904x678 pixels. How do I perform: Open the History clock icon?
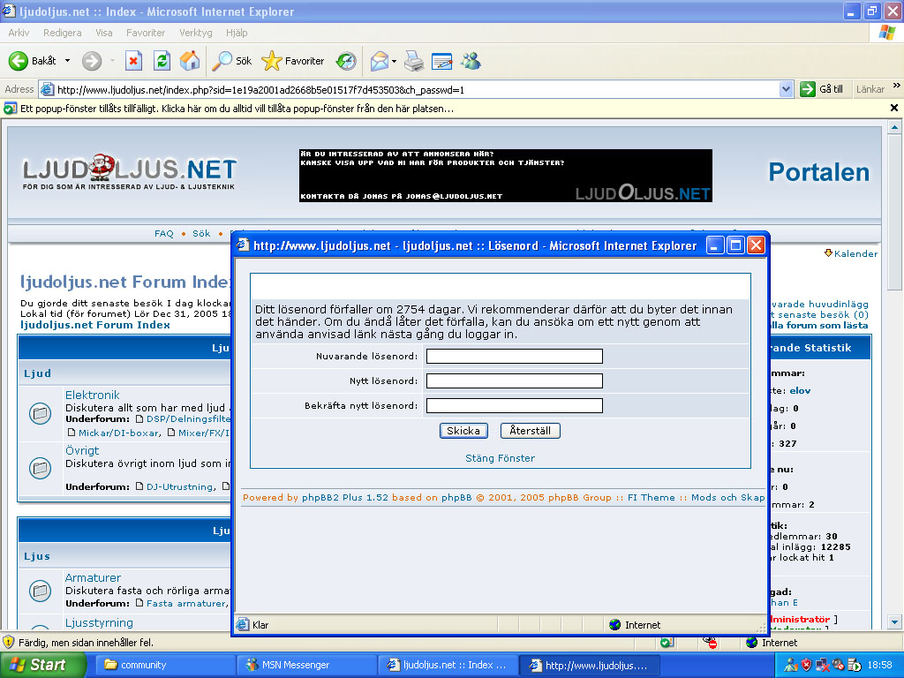(x=346, y=61)
